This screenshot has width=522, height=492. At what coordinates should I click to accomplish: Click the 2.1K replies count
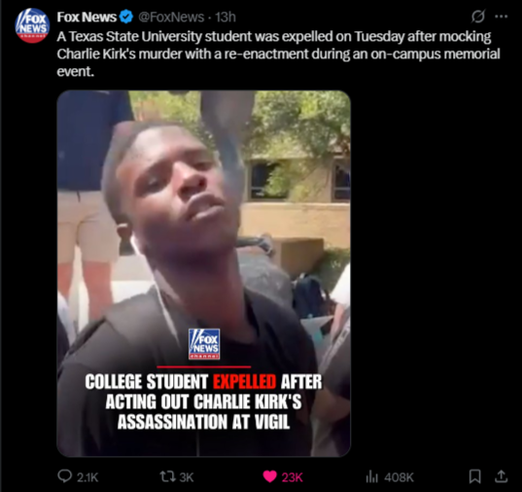87,477
